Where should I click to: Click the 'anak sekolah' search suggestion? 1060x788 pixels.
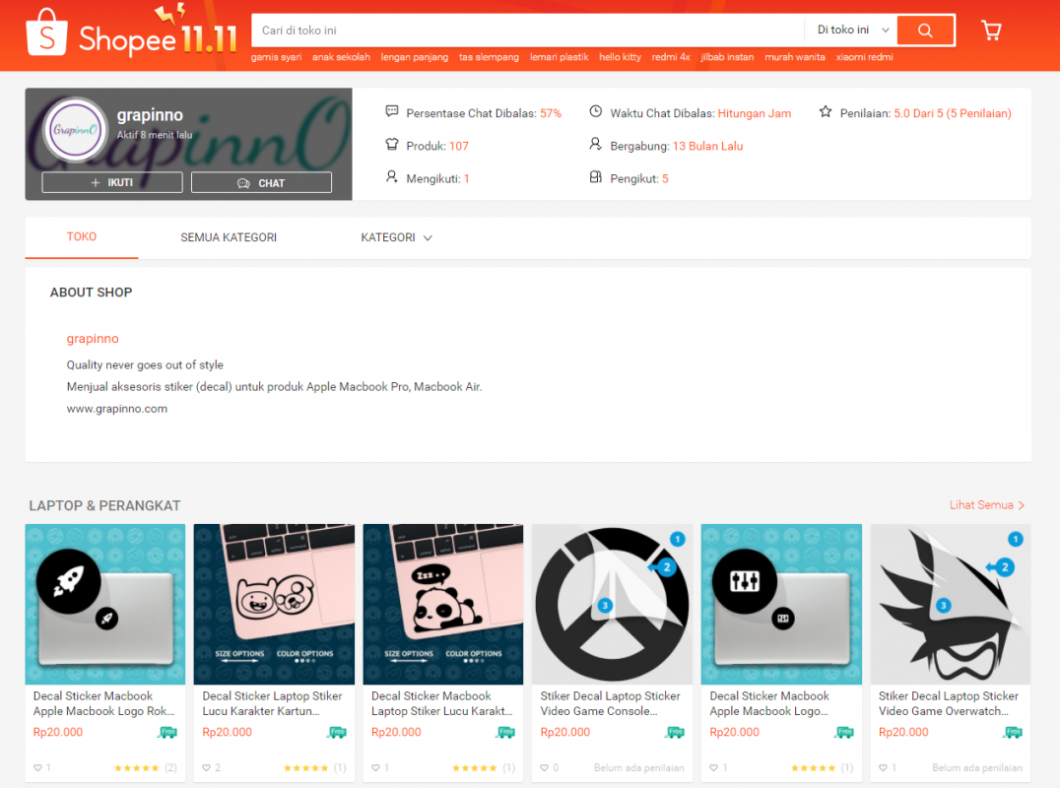[342, 57]
